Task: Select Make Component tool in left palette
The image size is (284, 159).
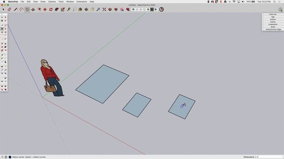Action: tap(5, 17)
